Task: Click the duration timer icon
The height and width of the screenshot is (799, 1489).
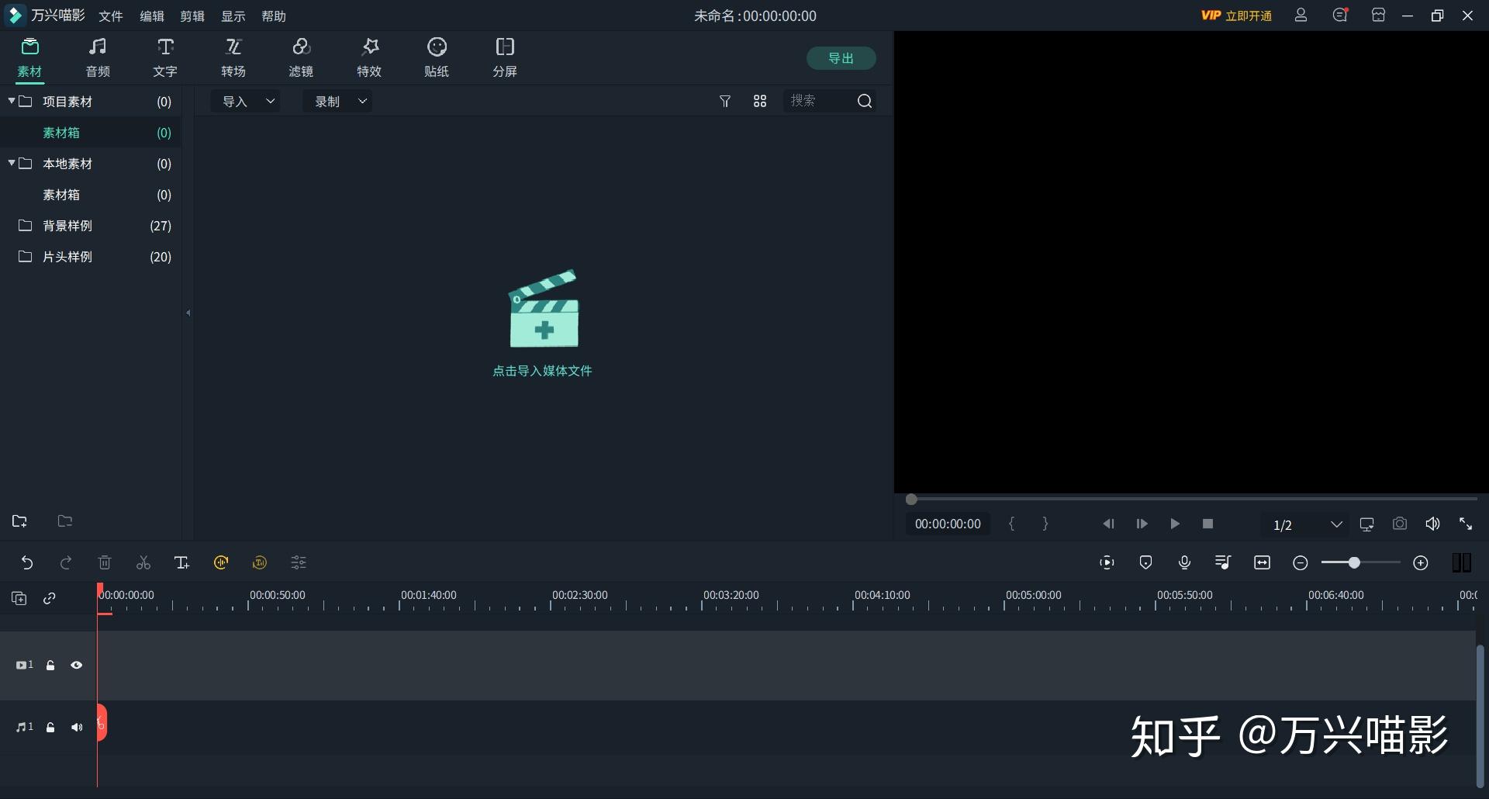Action: [x=260, y=562]
